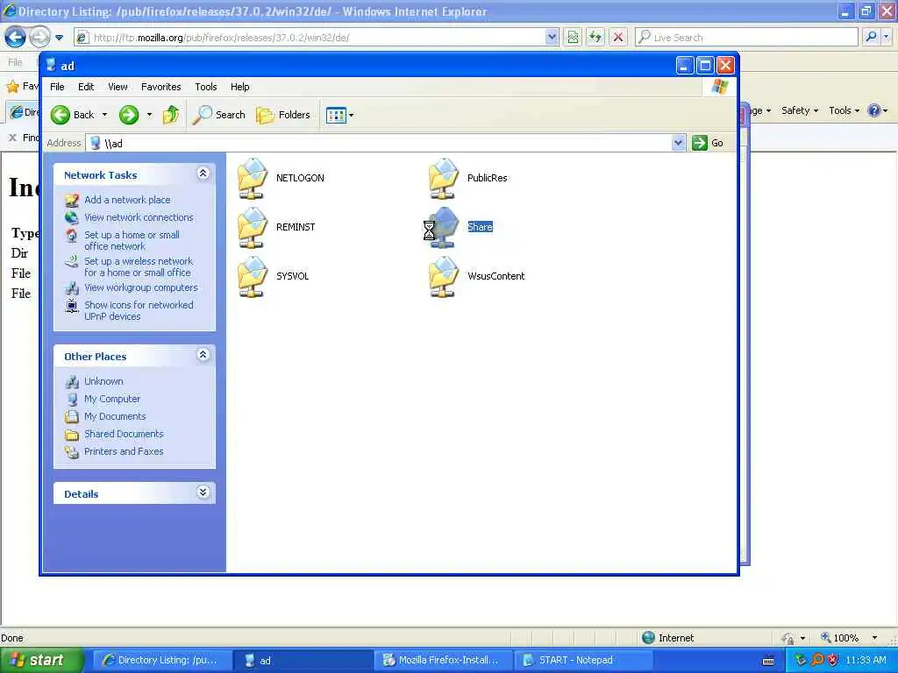
Task: Open the Edit menu
Action: click(86, 87)
